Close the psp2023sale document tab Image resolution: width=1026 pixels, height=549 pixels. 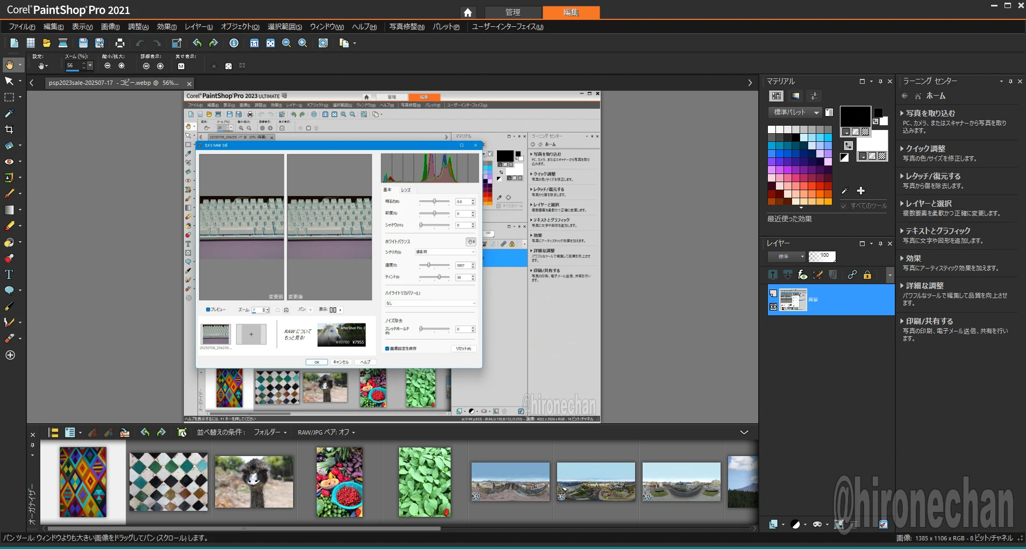[189, 84]
